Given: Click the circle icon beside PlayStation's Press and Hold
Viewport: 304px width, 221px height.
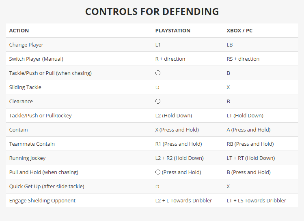Looking at the screenshot, I should (x=158, y=172).
